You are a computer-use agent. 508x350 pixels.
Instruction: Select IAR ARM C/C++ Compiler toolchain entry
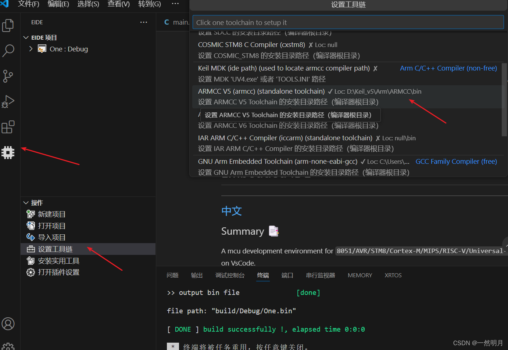347,143
